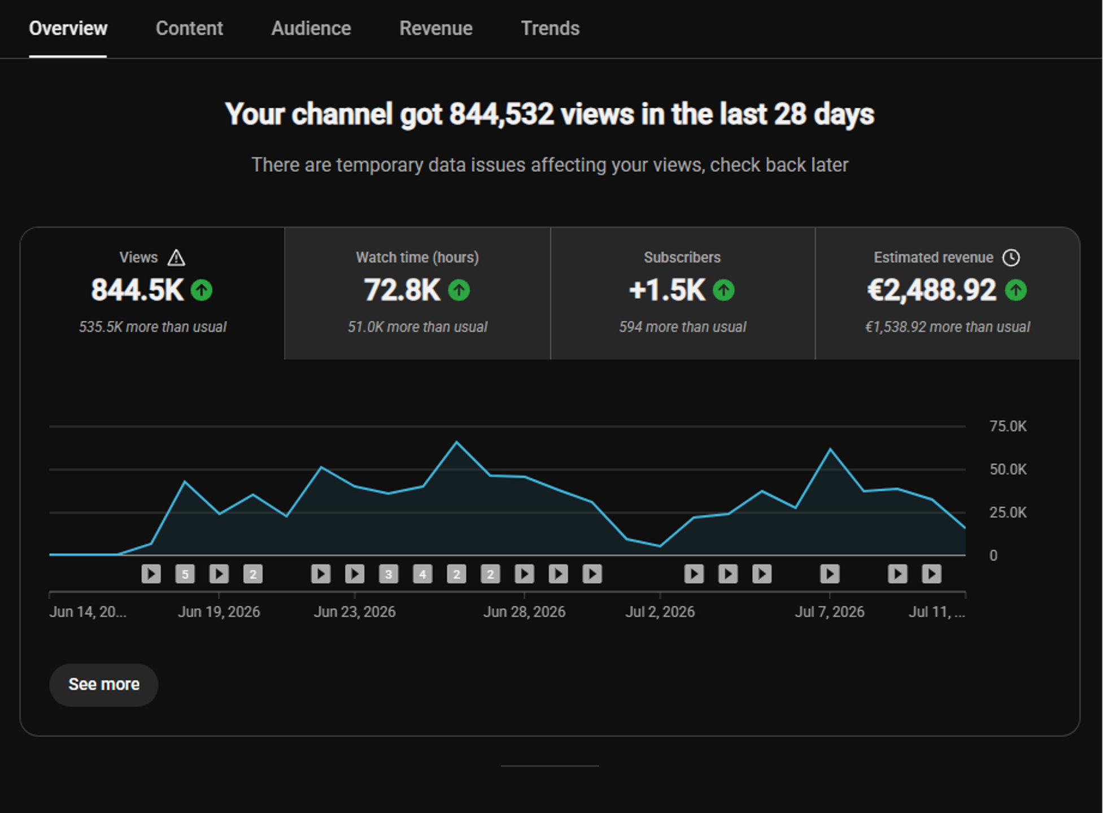
Task: Click the play marker above Jun 23, 2026
Action: 355,574
